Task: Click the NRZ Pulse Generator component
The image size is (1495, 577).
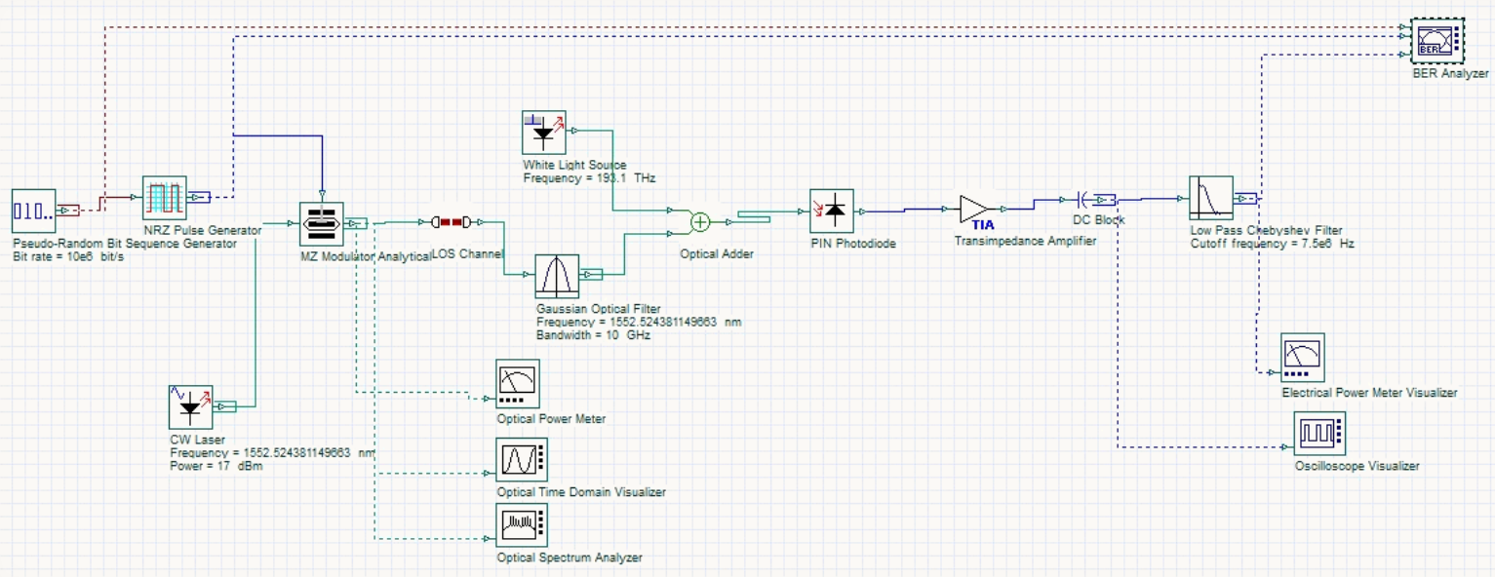Action: pyautogui.click(x=164, y=200)
